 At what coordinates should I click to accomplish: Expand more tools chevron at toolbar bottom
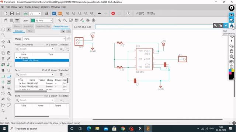(x=6, y=118)
